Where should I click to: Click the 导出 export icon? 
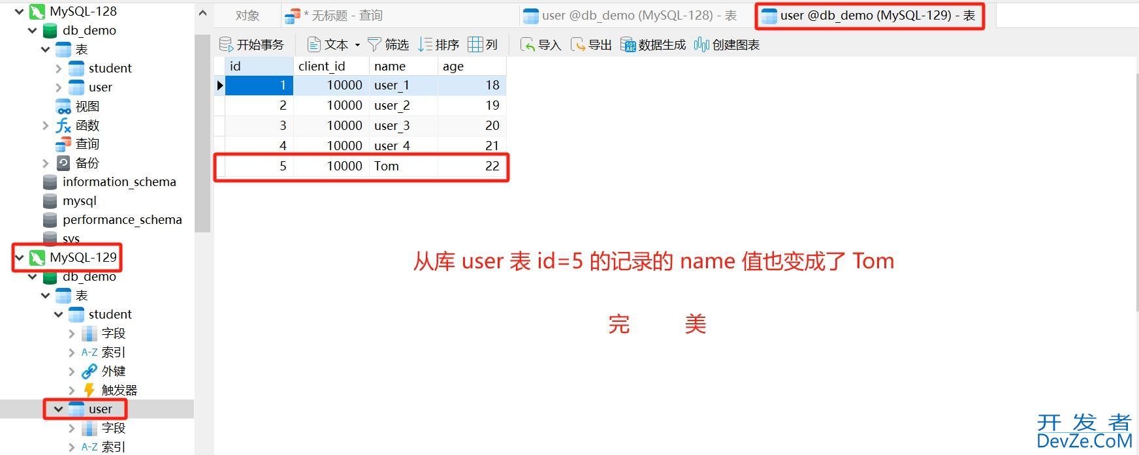click(577, 44)
